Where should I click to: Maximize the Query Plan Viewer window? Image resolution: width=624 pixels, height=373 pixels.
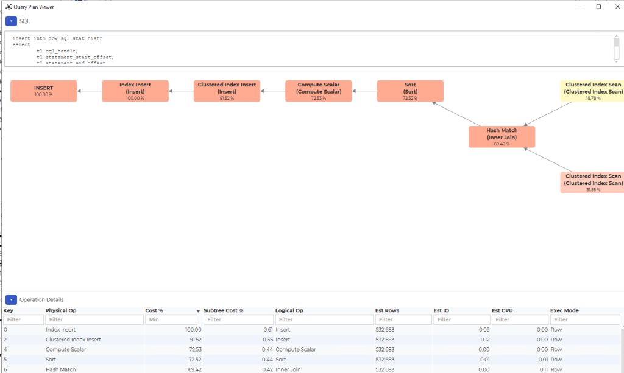[x=598, y=7]
